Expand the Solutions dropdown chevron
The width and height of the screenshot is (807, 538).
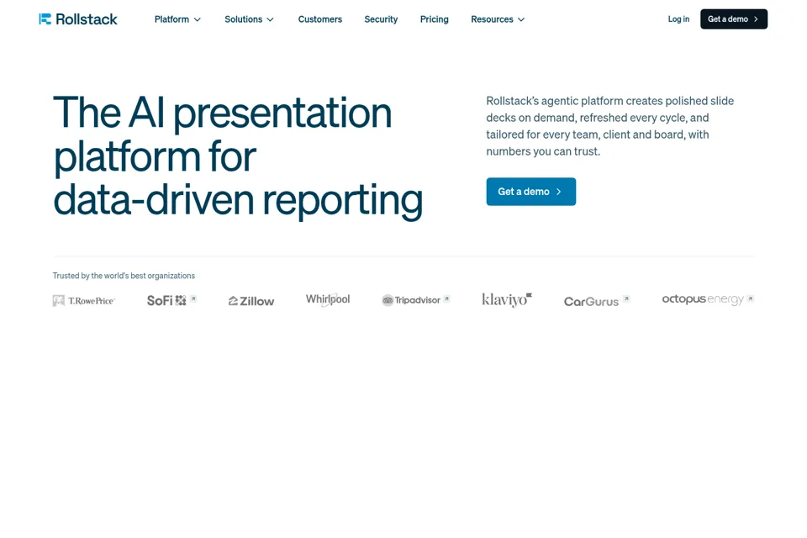270,19
